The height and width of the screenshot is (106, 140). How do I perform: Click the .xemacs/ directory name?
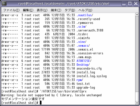[83, 46]
